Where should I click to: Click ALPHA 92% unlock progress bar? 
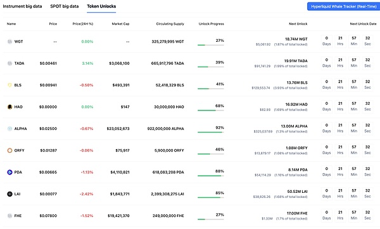(x=211, y=132)
